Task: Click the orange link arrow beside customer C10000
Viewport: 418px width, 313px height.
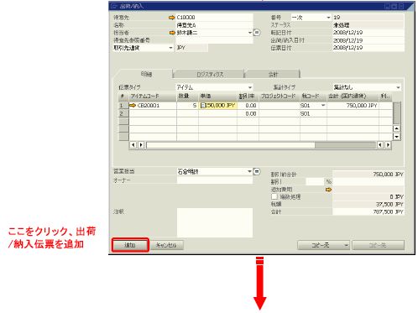Action: (171, 18)
